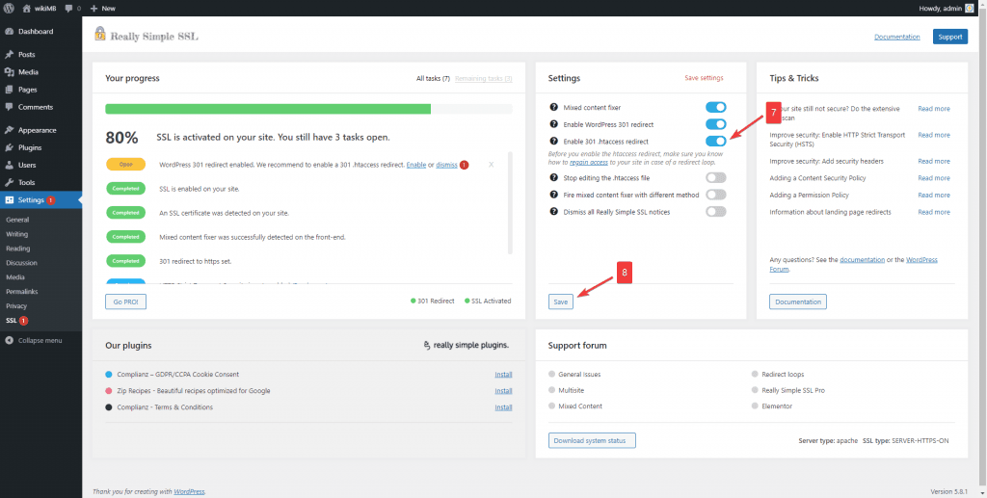Read more about enabling HSTS
Image resolution: width=987 pixels, height=498 pixels.
click(934, 135)
